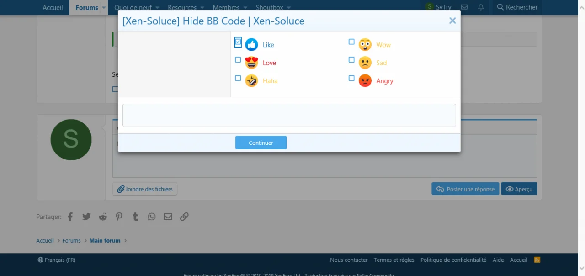This screenshot has width=585, height=276.
Task: Click the Love heart-eyes emoji icon
Action: [x=251, y=63]
